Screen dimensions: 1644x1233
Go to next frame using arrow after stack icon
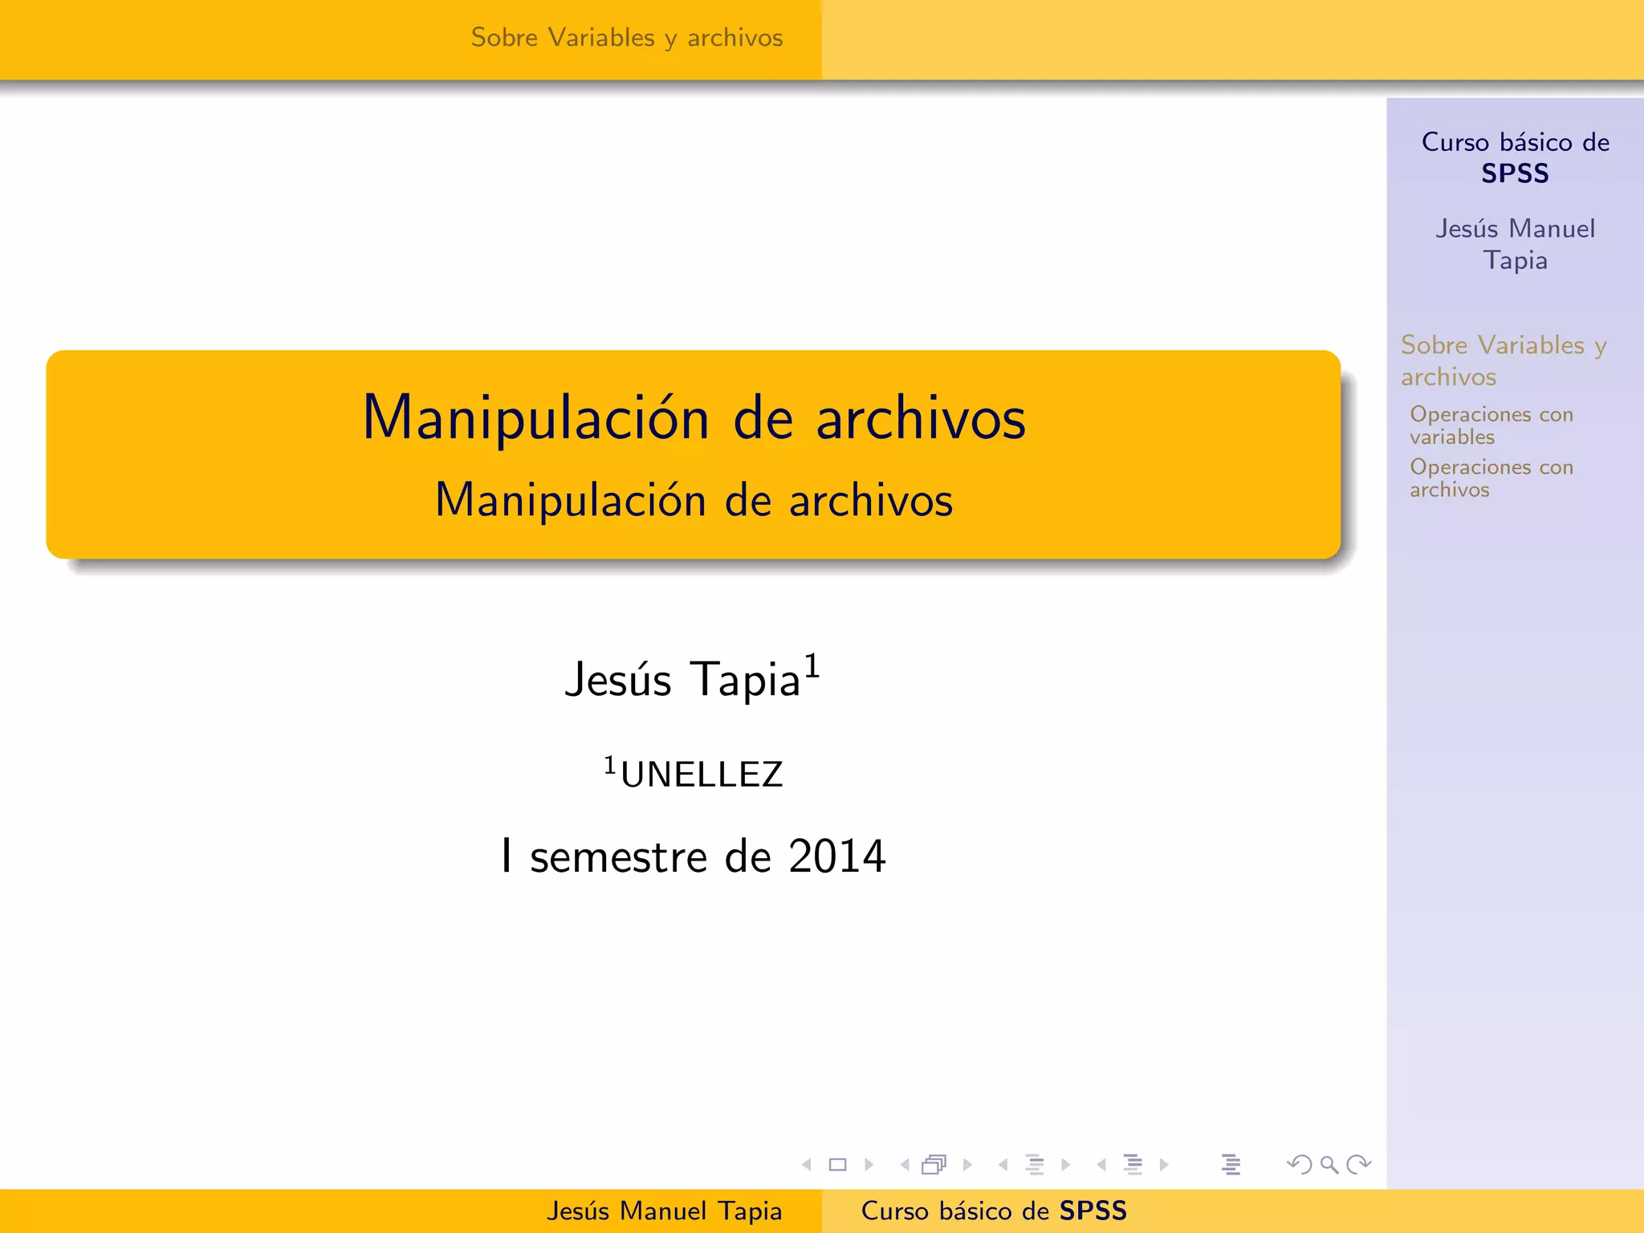[967, 1165]
